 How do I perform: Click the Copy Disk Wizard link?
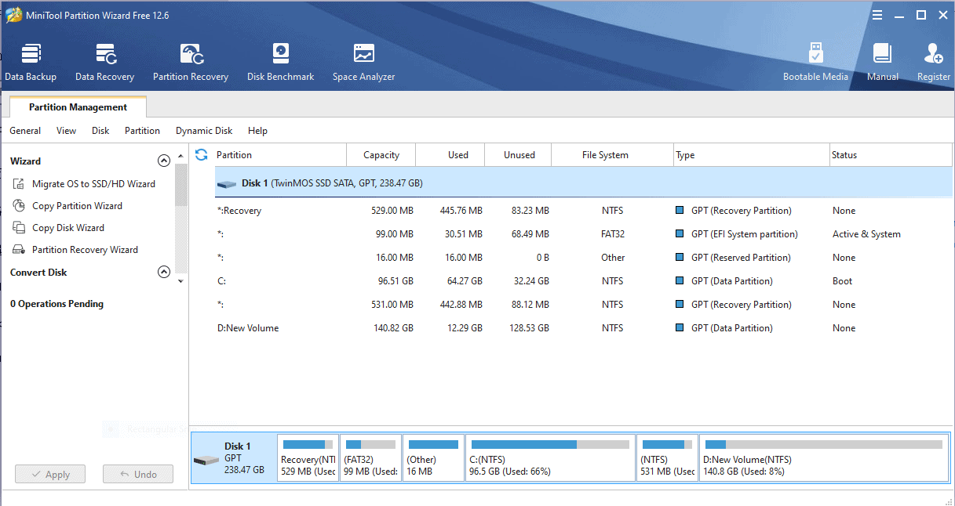point(68,228)
